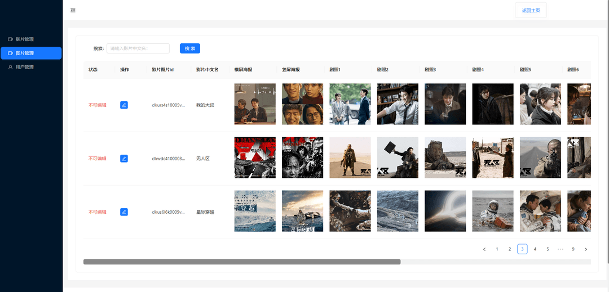The image size is (609, 292).
Task: Open 我的大叔 竖屏海报 thumbnail
Action: coord(303,104)
